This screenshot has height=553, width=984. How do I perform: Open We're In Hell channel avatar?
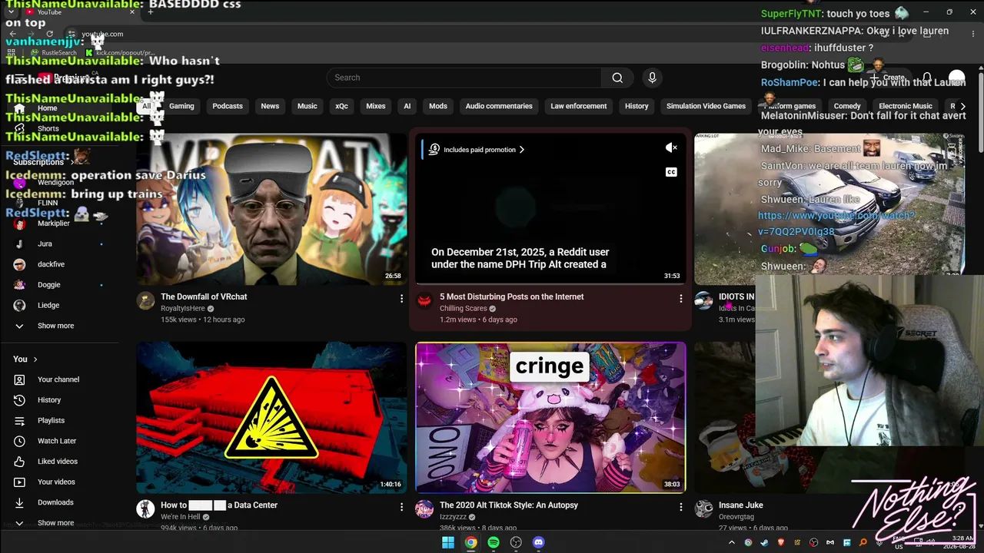tap(145, 508)
